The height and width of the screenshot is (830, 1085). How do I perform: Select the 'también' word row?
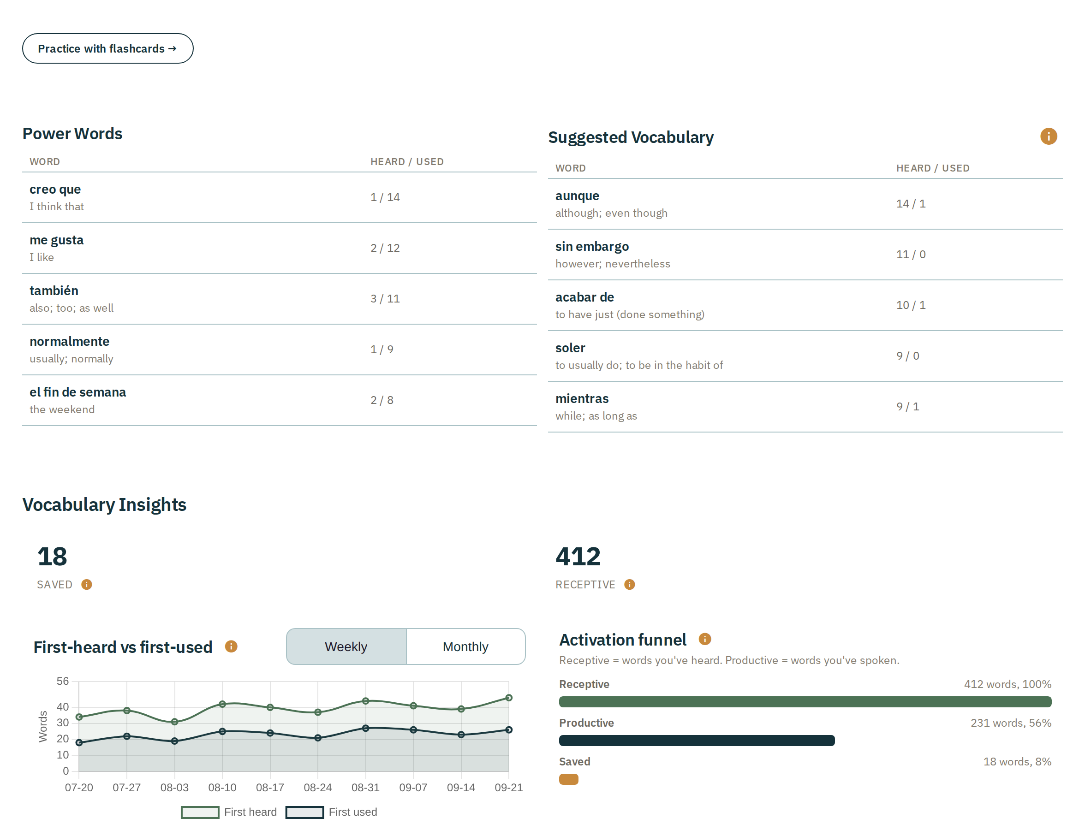(279, 299)
